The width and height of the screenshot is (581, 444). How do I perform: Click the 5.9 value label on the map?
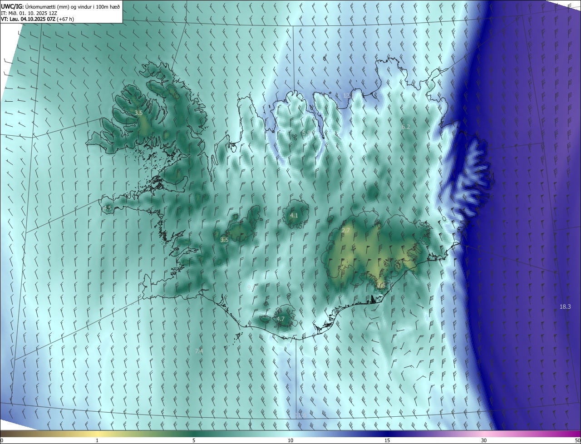[306, 133]
